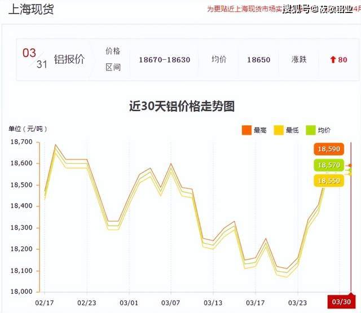Click the 18,500 y-axis label
361x313 pixels.
(21, 185)
